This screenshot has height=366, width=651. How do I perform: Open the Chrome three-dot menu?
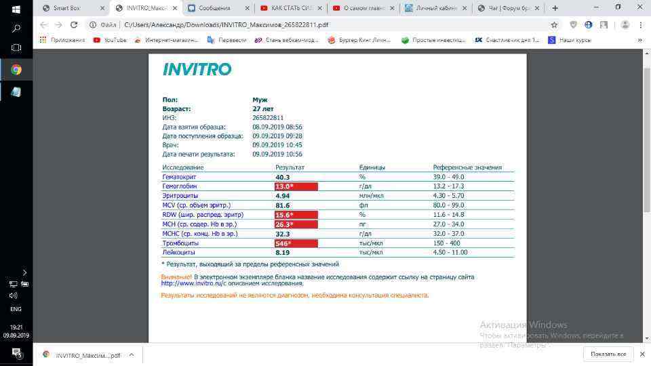[x=640, y=24]
